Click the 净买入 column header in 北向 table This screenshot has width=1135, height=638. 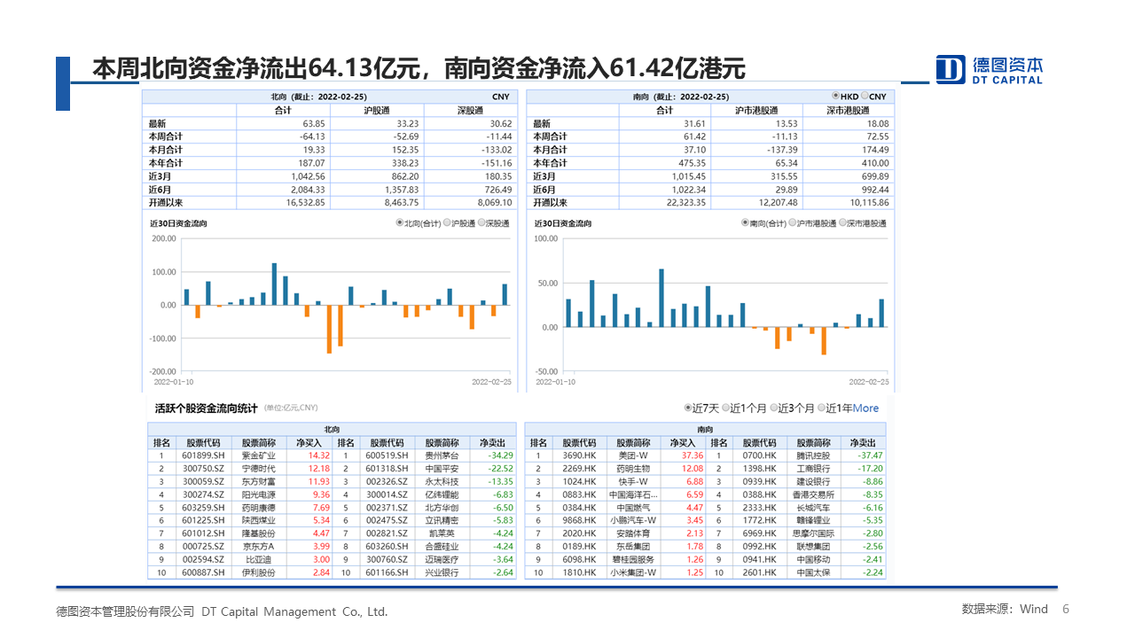coord(310,443)
